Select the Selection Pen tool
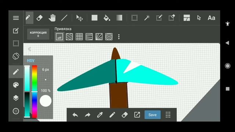The width and height of the screenshot is (235, 132). click(x=159, y=18)
